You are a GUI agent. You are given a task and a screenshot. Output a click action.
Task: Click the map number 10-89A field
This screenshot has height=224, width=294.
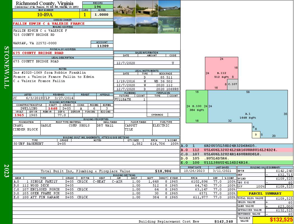(x=46, y=15)
